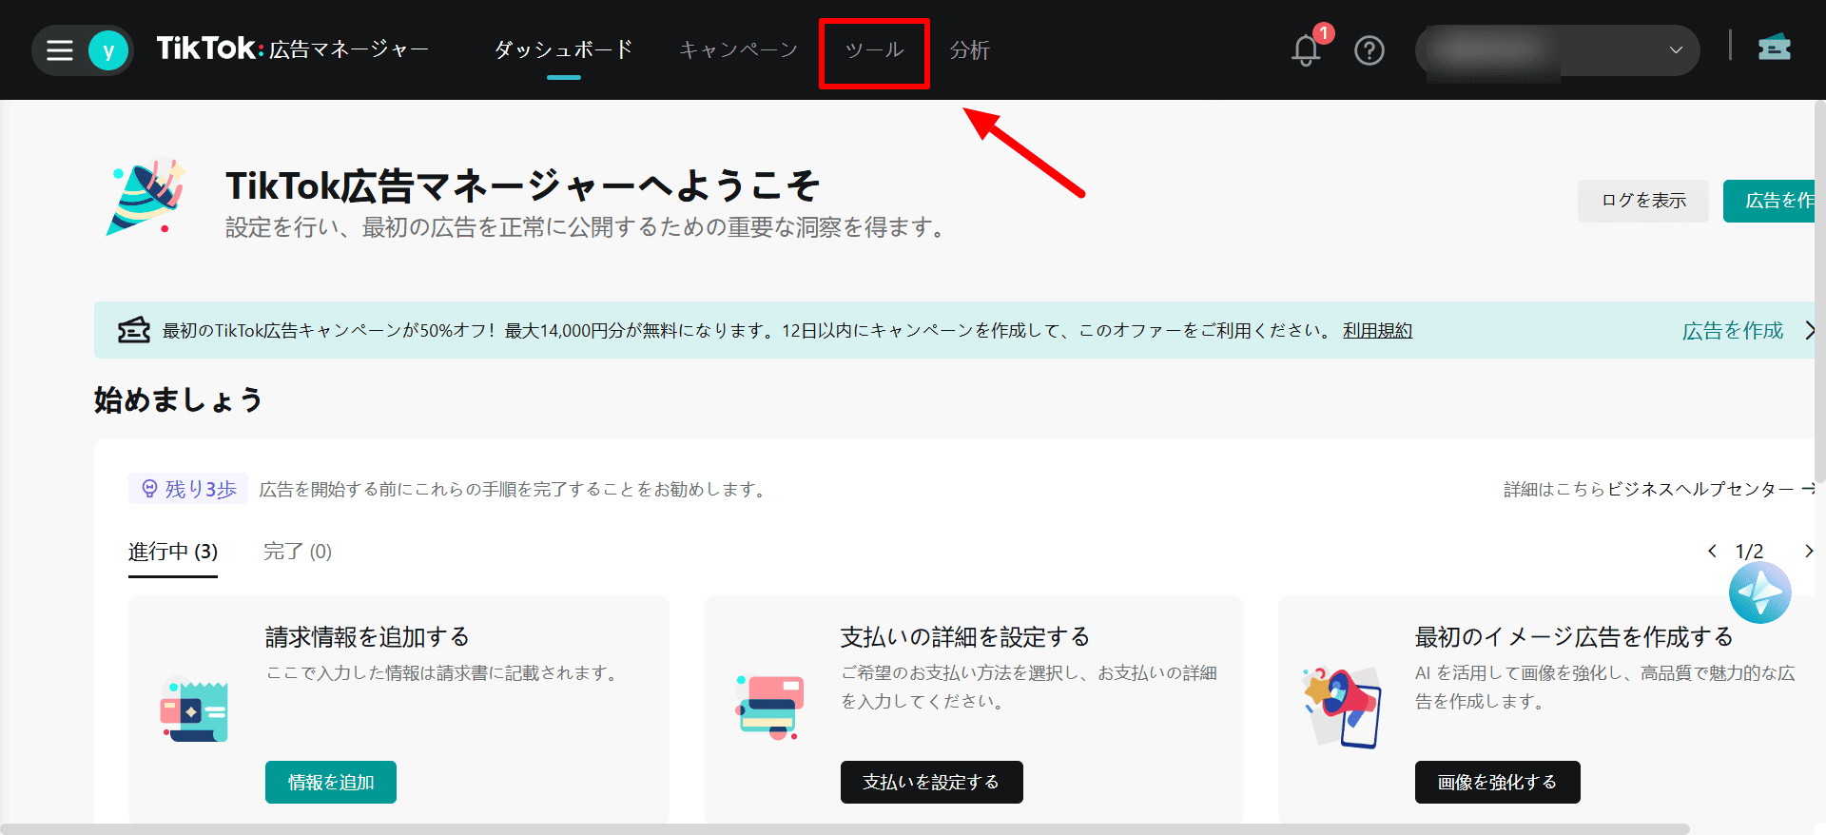1826x835 pixels.
Task: Open the hamburger menu icon
Action: click(x=60, y=50)
